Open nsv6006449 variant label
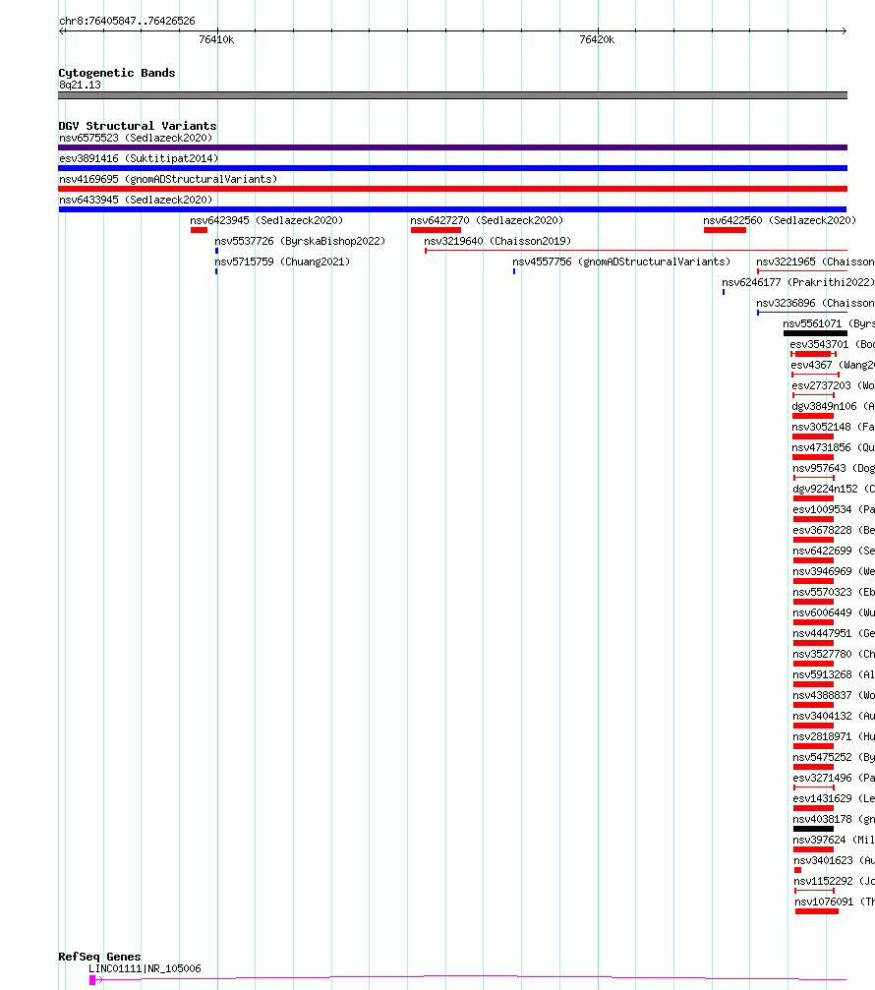This screenshot has width=875, height=990. click(834, 612)
